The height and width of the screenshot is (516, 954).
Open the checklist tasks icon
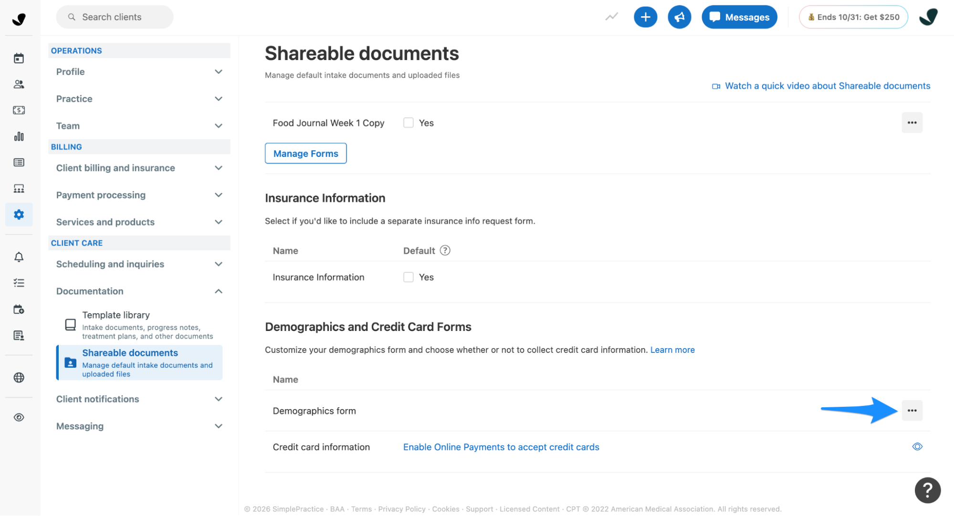click(x=19, y=283)
